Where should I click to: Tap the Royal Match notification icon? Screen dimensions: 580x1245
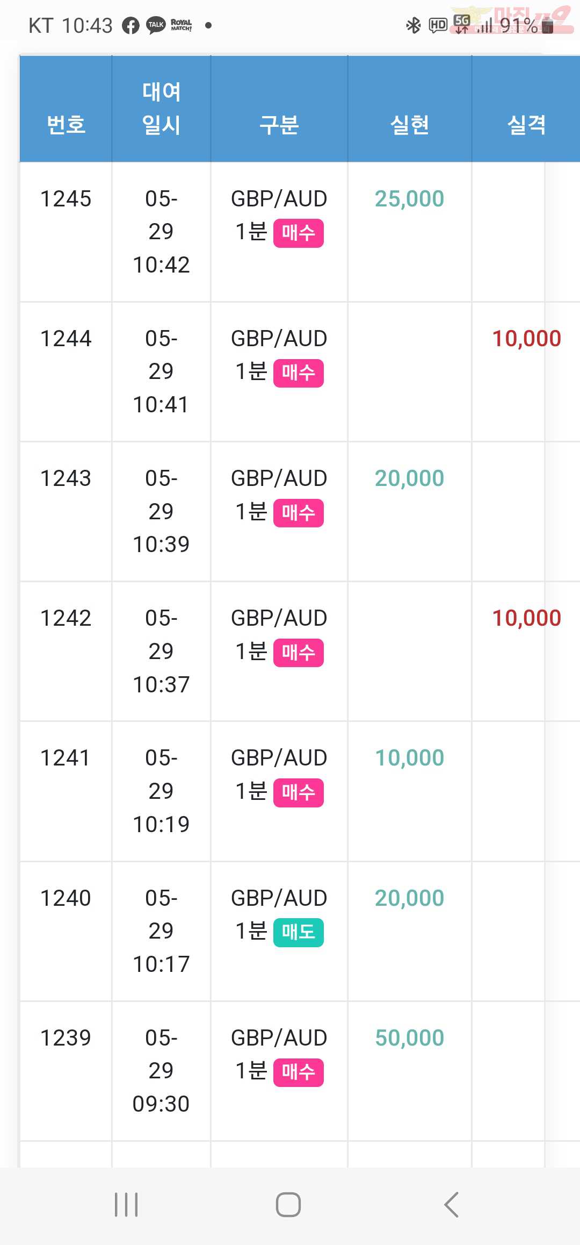click(181, 25)
